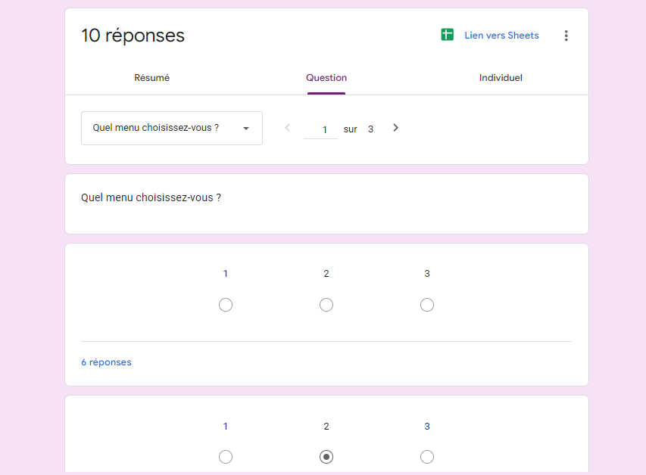The width and height of the screenshot is (646, 475).
Task: Advance to next question with right chevron
Action: pyautogui.click(x=395, y=128)
